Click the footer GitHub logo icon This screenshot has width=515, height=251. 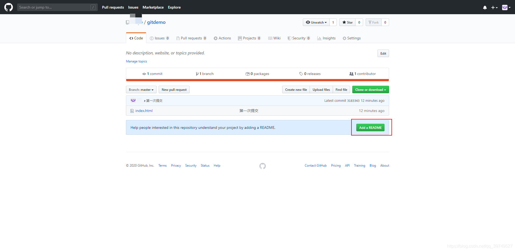click(x=262, y=166)
